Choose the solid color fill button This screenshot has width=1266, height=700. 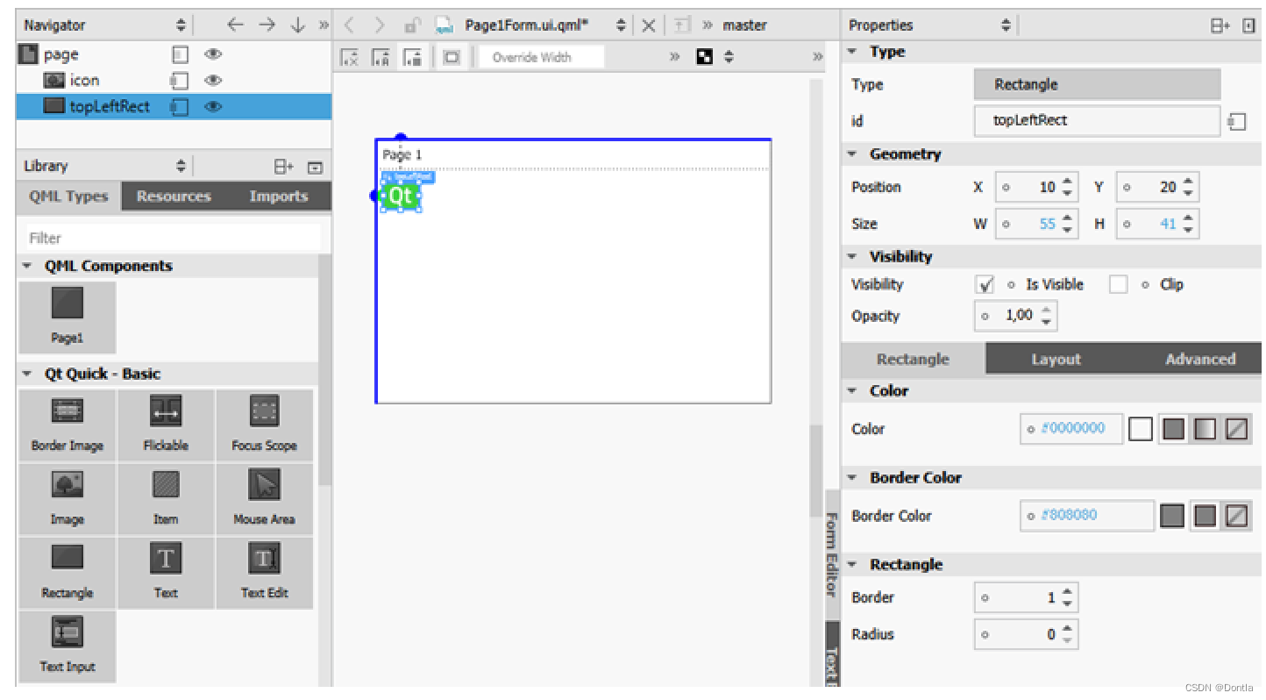pos(1174,430)
